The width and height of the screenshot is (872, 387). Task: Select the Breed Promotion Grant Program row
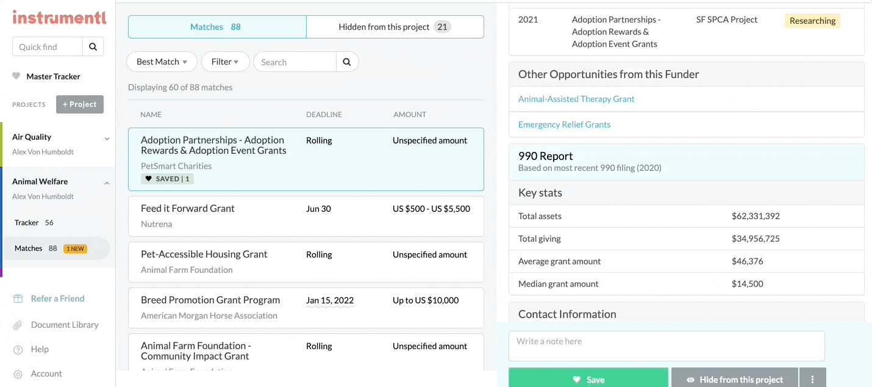click(x=306, y=308)
